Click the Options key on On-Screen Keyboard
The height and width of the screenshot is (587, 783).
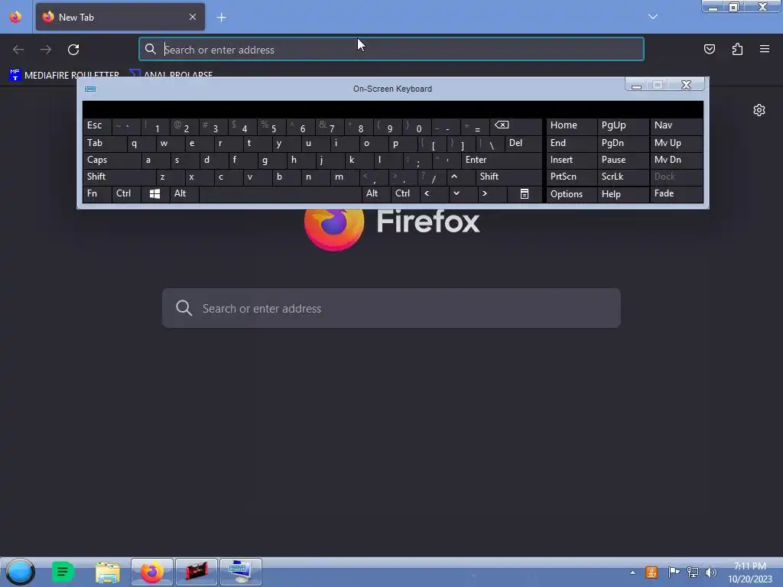point(571,193)
